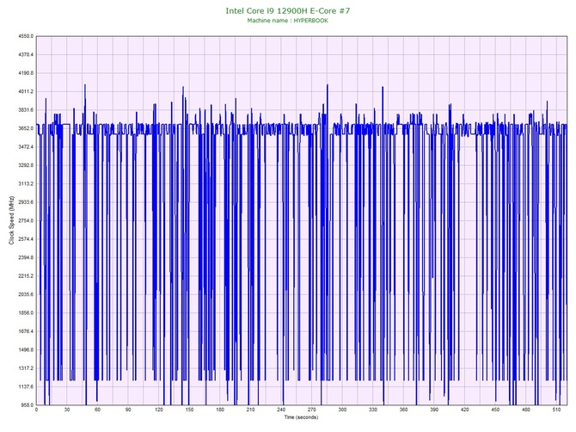The width and height of the screenshot is (576, 432).
Task: Click the 2394.8 y-axis value
Action: coord(26,257)
